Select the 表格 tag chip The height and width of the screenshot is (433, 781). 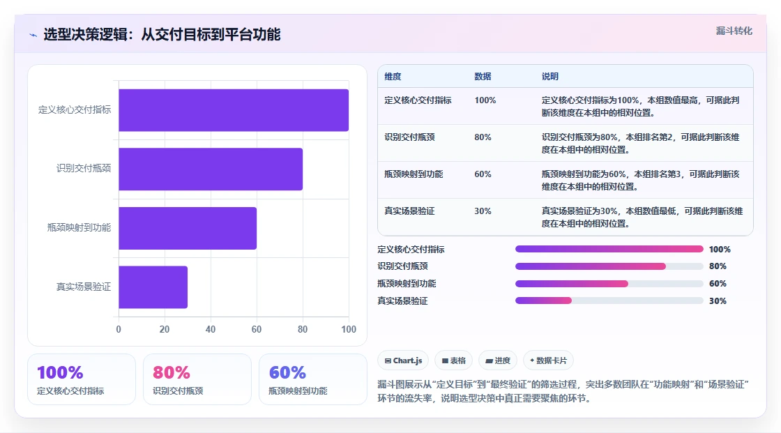454,360
